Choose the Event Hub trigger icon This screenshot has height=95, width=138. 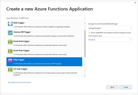point(10,51)
